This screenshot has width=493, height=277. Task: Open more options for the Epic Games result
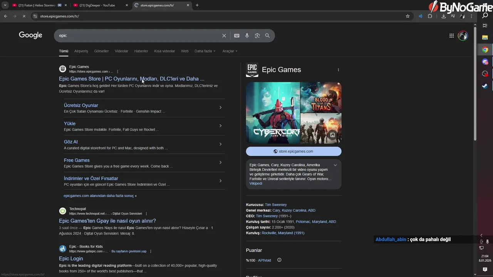coord(117,72)
